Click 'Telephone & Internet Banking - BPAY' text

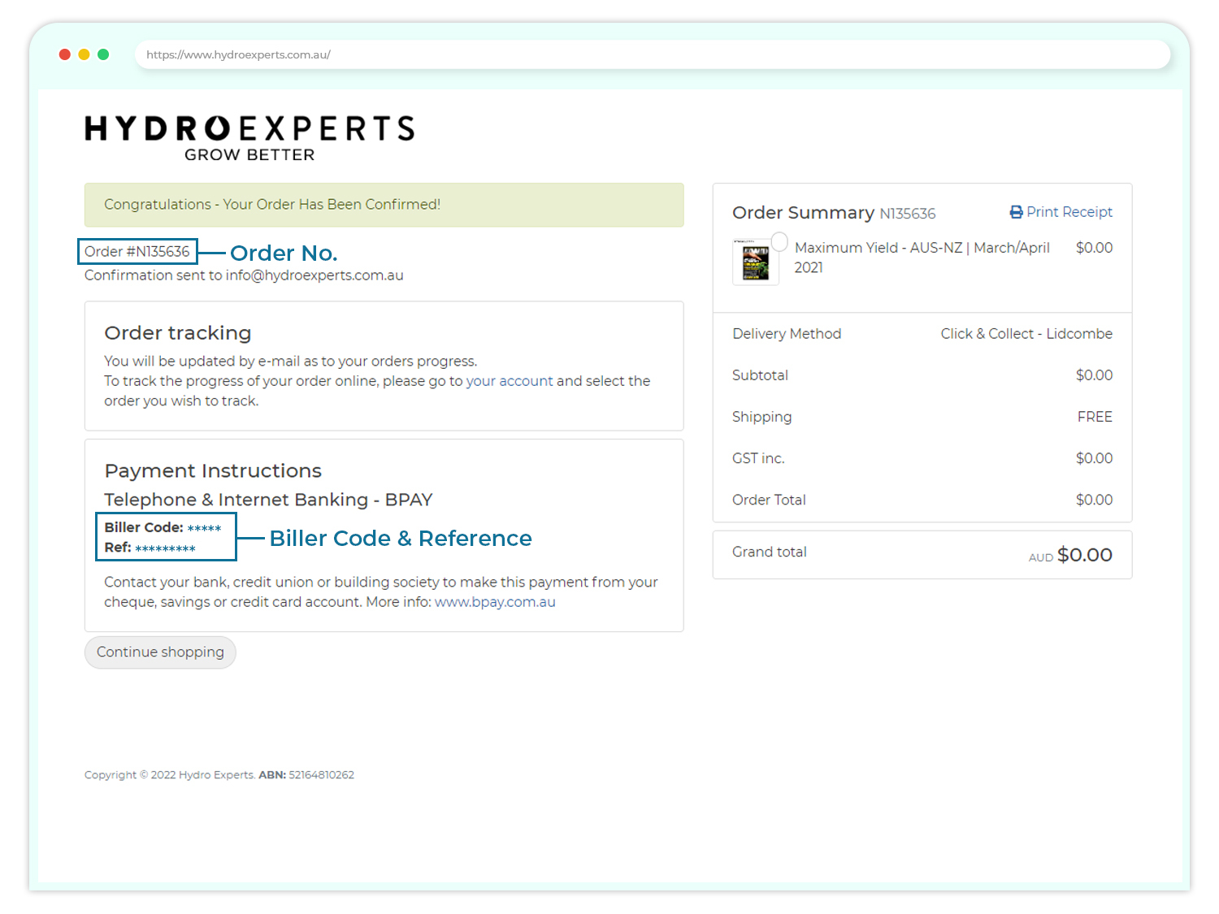point(268,500)
